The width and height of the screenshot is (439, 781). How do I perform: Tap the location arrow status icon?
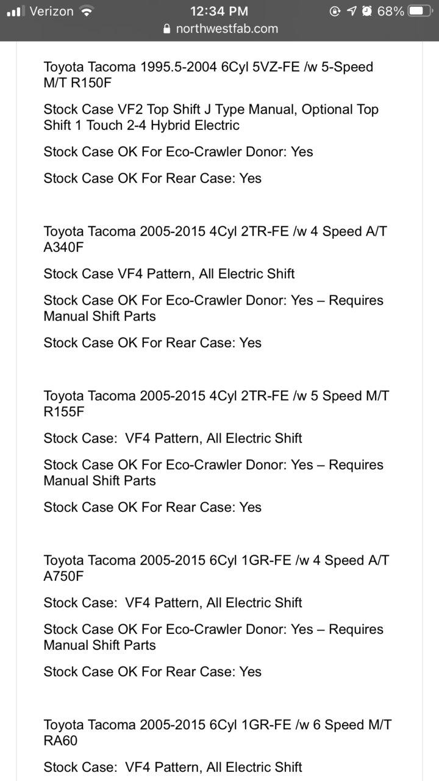click(351, 11)
